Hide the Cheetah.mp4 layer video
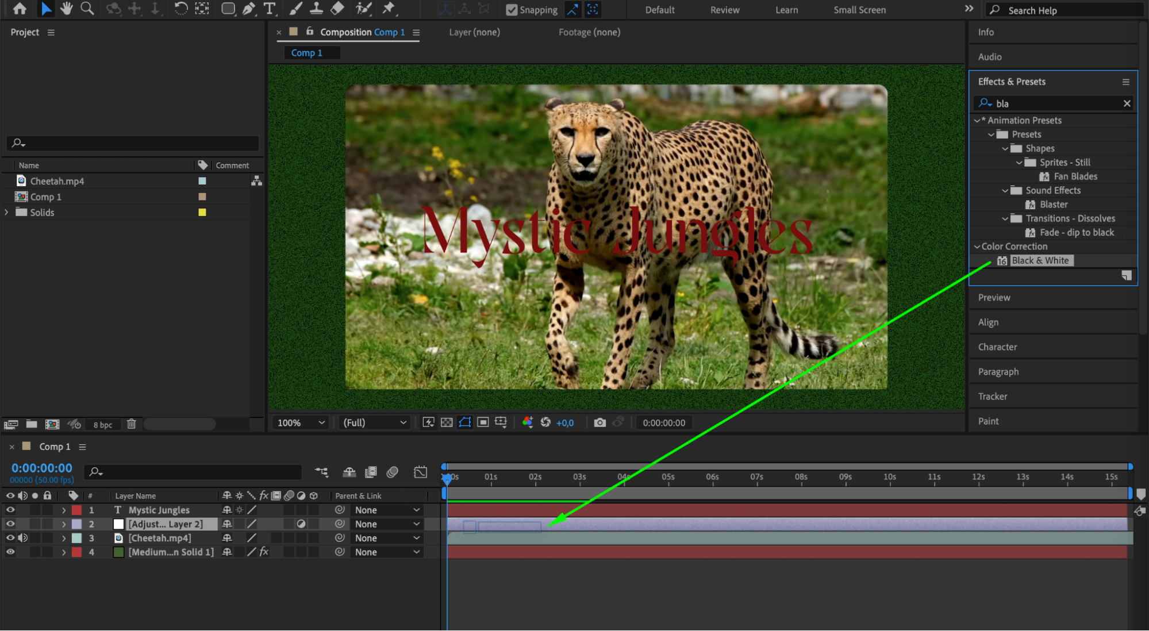Viewport: 1149px width, 631px height. point(10,538)
